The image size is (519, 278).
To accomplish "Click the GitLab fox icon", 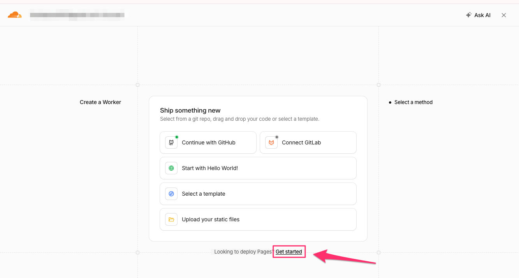I will coord(271,142).
